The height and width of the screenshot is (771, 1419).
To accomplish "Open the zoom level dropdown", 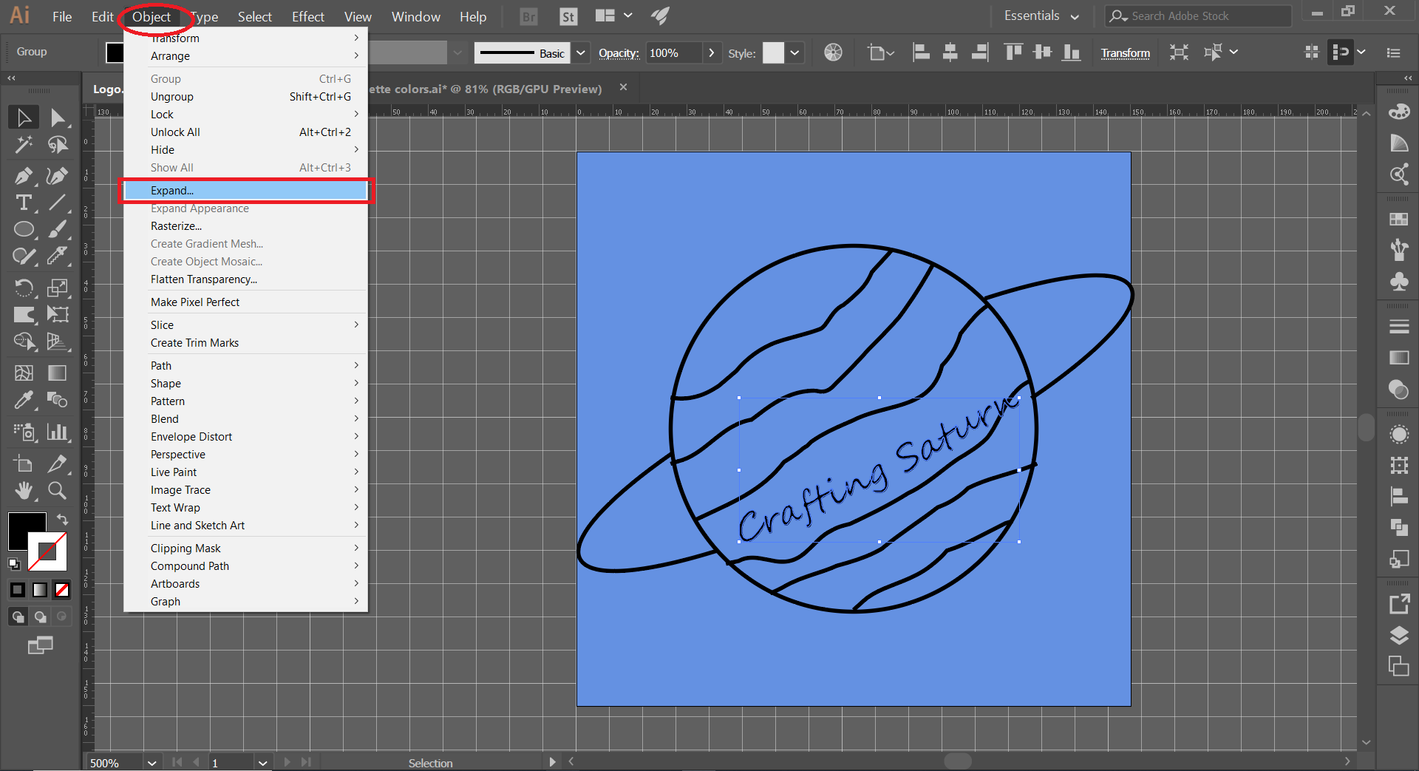I will tap(152, 763).
